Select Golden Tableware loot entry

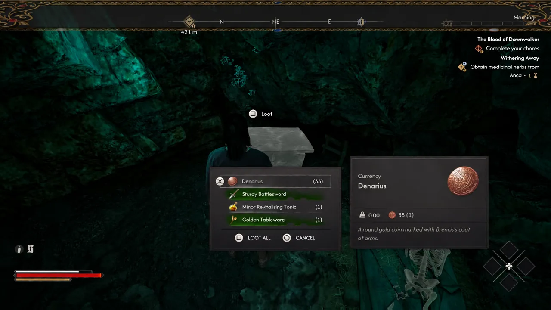click(275, 220)
